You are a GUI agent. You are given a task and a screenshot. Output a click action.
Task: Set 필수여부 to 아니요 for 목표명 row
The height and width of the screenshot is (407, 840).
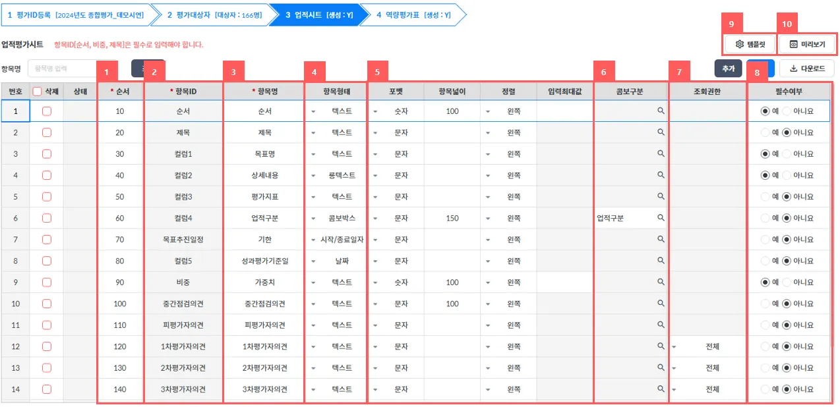pos(786,154)
